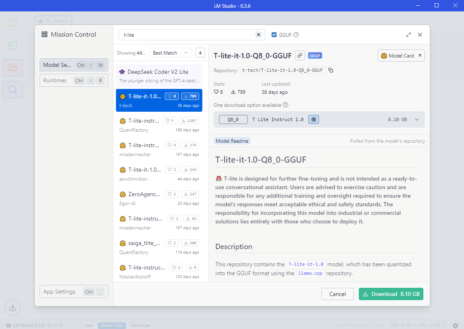Viewport: 464px width, 329px height.
Task: Switch to User mode
Action: click(89, 325)
